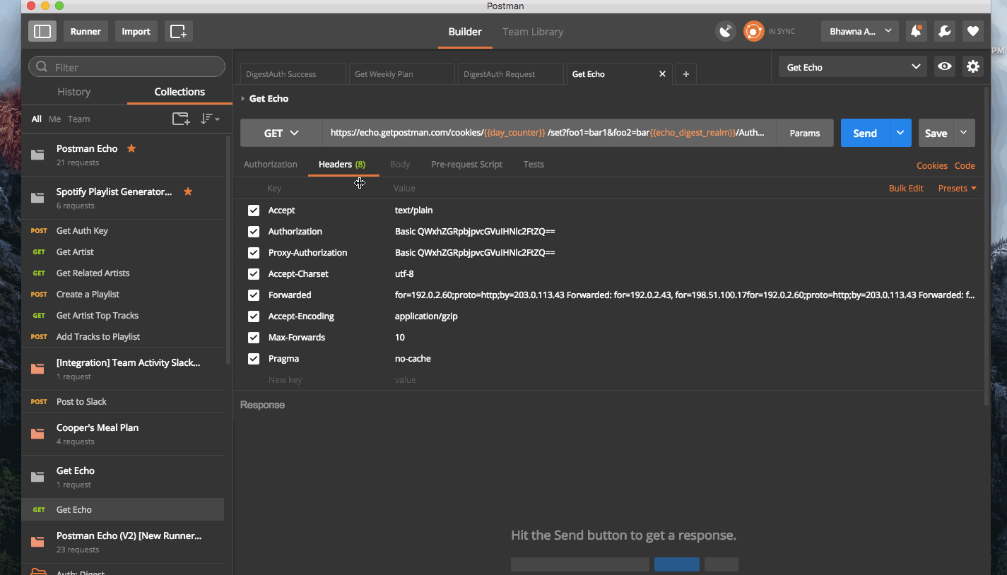Screen dimensions: 1007x575
Task: Select Post to Slack request
Action: tap(81, 401)
